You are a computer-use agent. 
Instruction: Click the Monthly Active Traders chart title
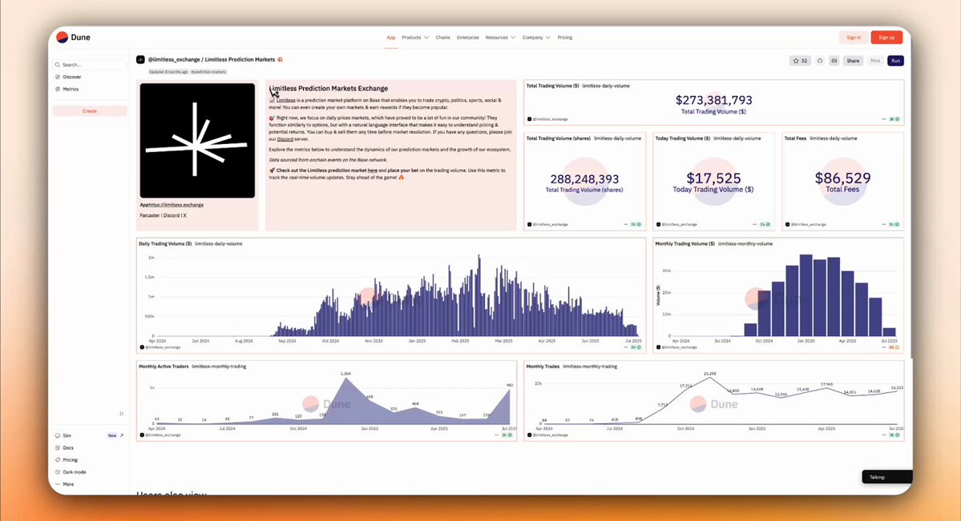(164, 366)
